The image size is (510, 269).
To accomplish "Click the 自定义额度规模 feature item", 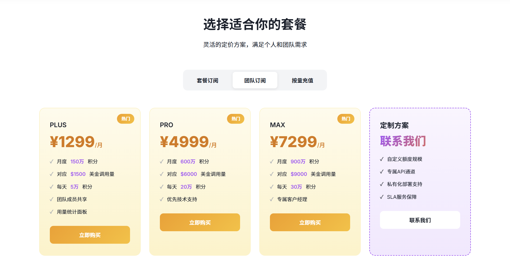I will click(x=405, y=159).
